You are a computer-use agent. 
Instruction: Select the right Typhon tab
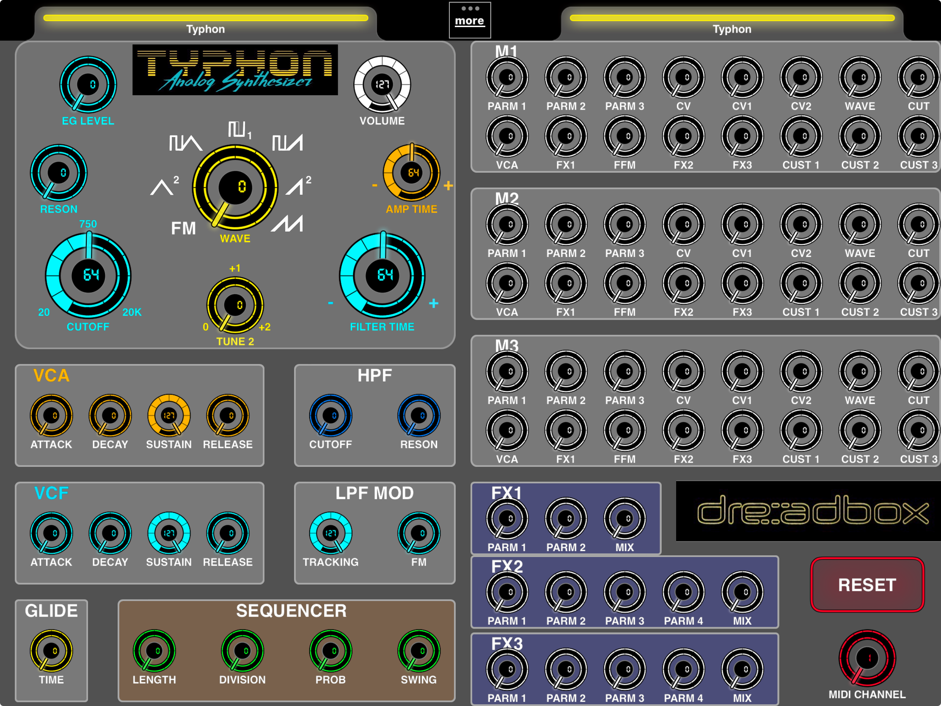[732, 23]
